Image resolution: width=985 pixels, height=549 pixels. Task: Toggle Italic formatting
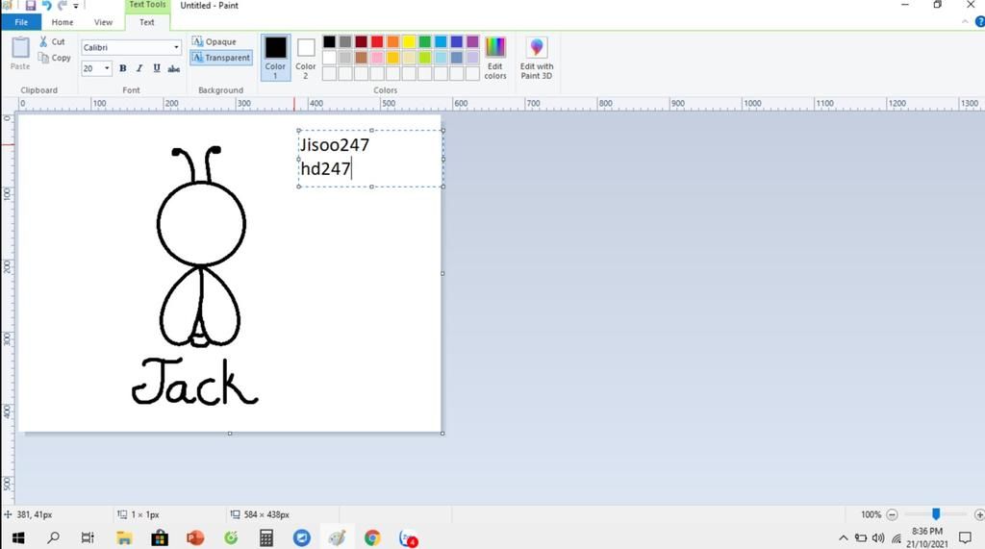139,68
